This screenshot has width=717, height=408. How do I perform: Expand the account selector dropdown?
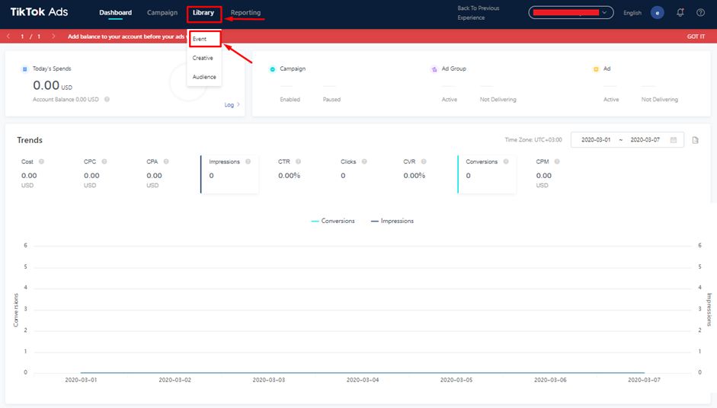pos(571,13)
